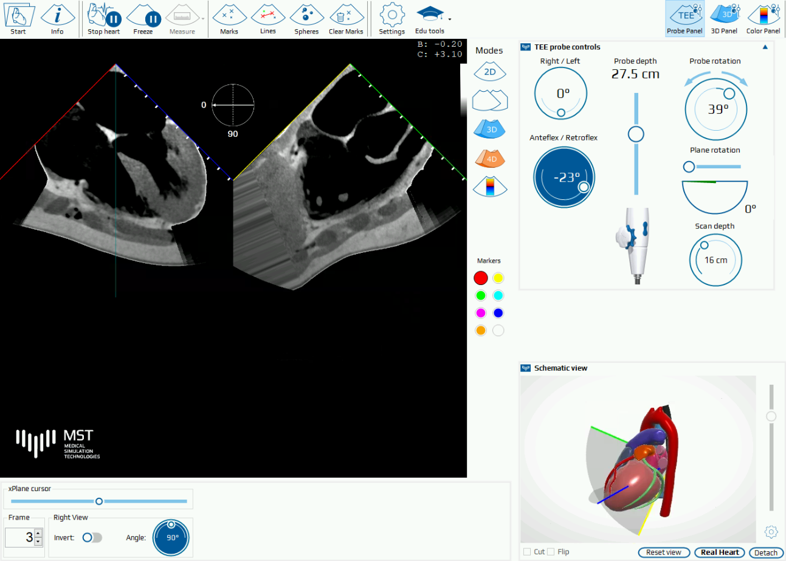Switch to 4D imaging mode
The image size is (786, 561).
(489, 159)
